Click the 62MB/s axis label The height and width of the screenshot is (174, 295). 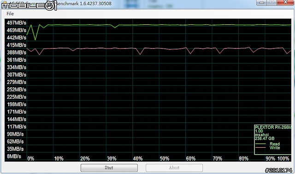tap(15, 141)
